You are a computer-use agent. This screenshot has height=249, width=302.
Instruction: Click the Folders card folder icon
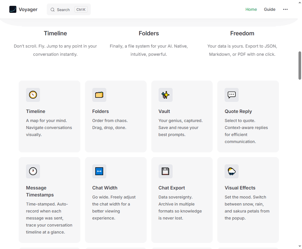pos(99,95)
